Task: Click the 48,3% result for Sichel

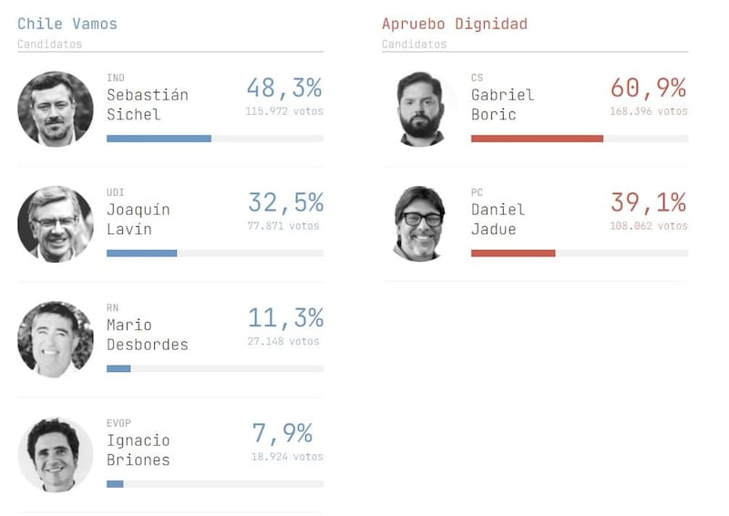Action: [284, 88]
